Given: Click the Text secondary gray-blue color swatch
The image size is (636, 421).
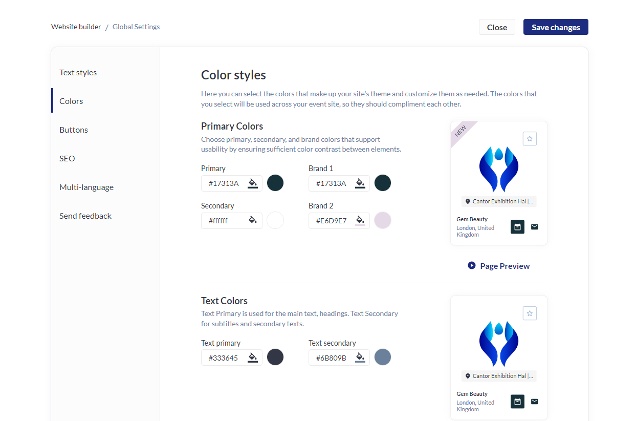Looking at the screenshot, I should click(x=383, y=357).
